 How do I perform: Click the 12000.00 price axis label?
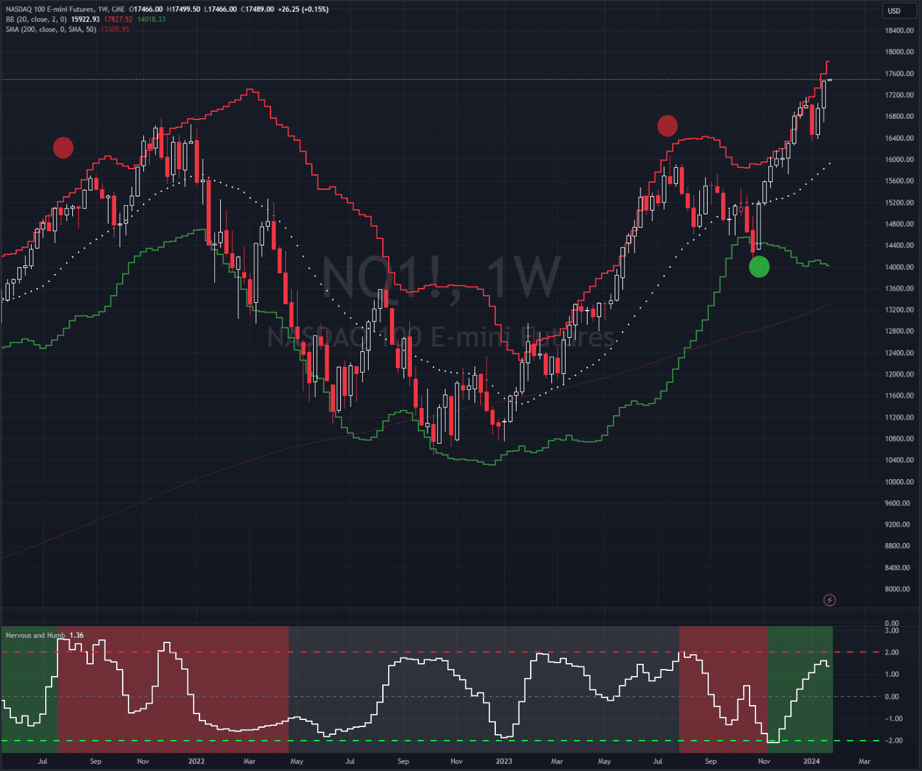[x=899, y=375]
